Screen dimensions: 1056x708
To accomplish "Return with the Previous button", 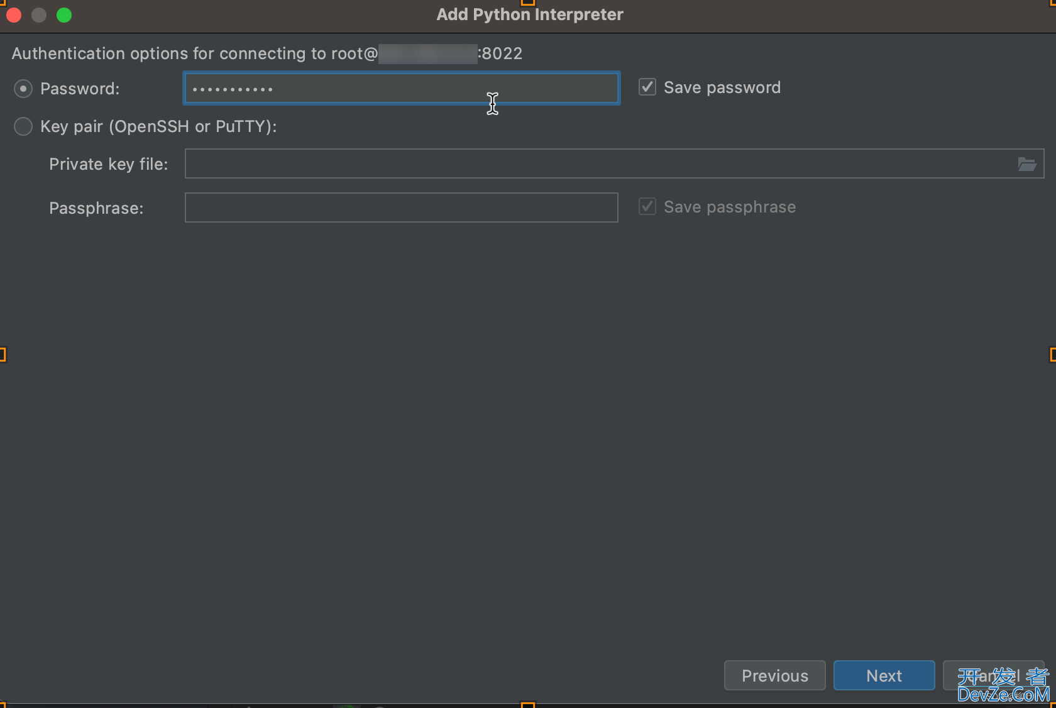I will (x=774, y=675).
